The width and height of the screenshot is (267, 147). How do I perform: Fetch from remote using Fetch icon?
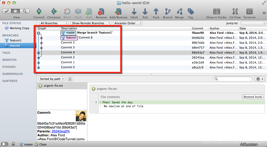tap(134, 11)
